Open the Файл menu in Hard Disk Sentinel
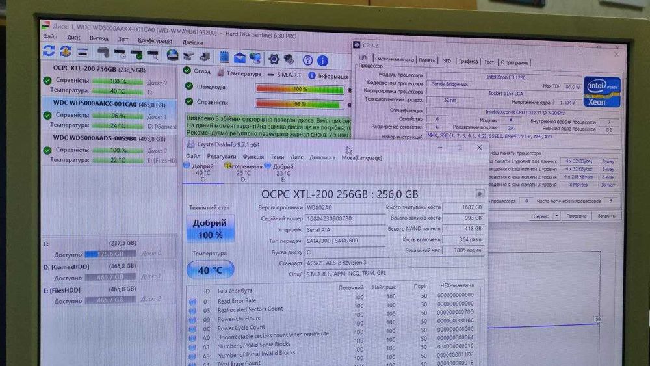 pyautogui.click(x=50, y=36)
